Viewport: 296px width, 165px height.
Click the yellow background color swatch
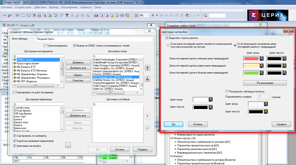click(x=251, y=66)
